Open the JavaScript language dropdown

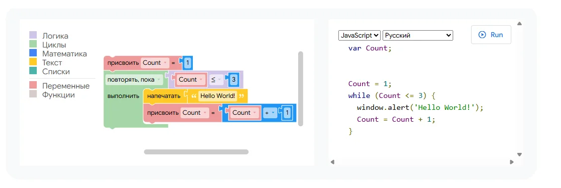point(360,35)
